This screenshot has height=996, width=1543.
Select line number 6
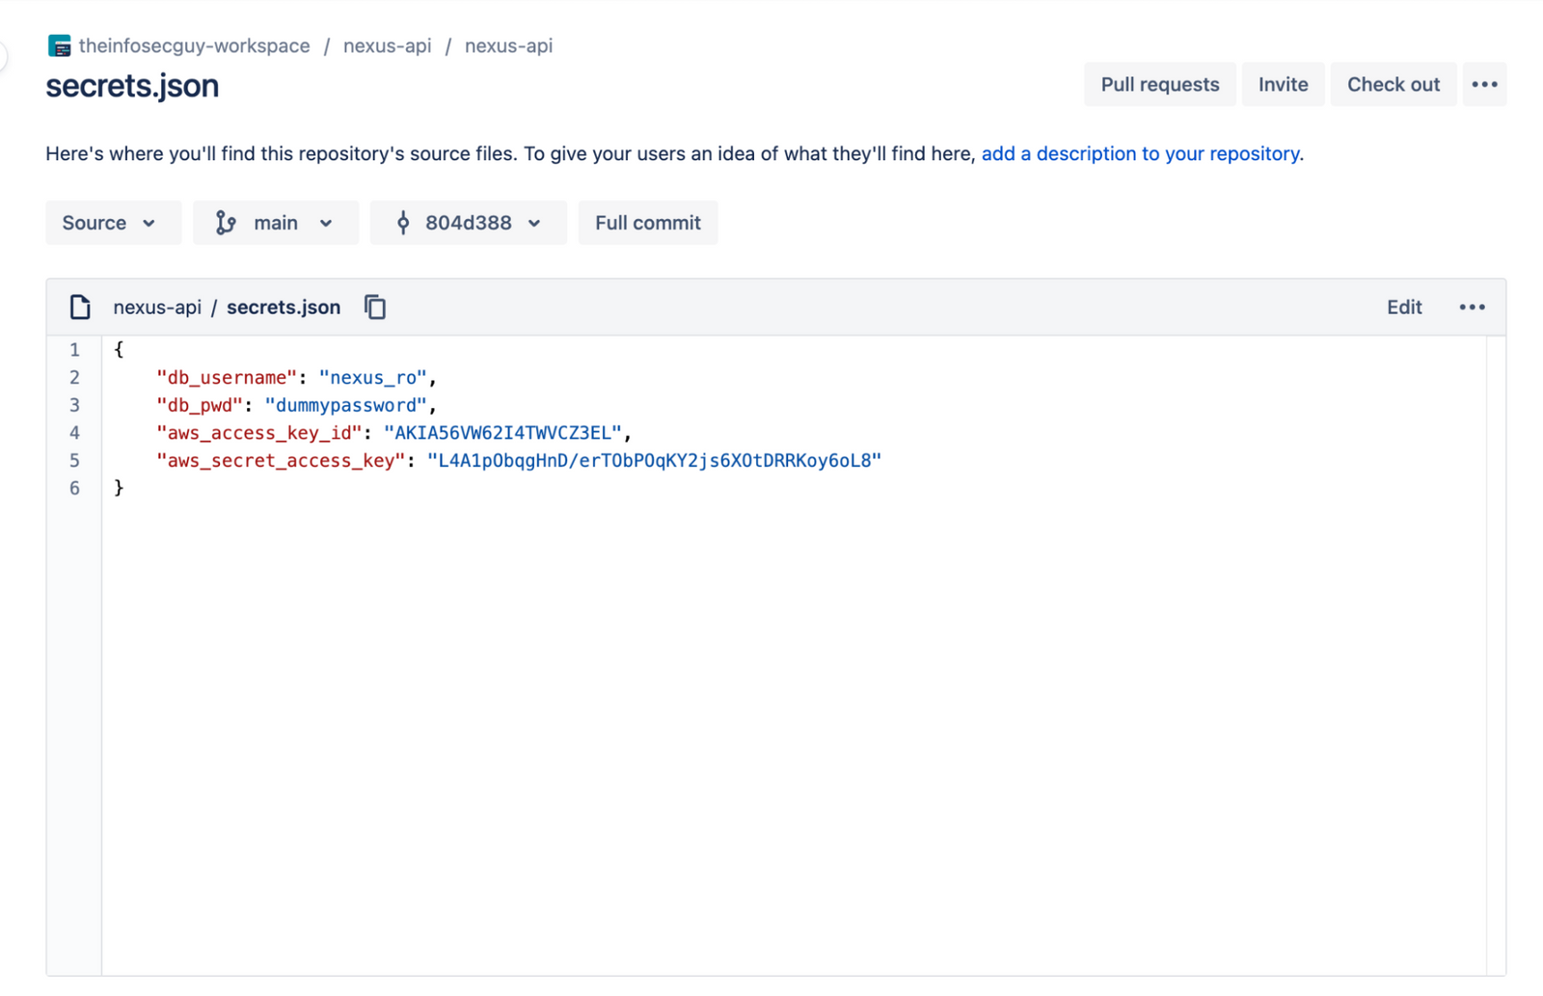[x=74, y=488]
